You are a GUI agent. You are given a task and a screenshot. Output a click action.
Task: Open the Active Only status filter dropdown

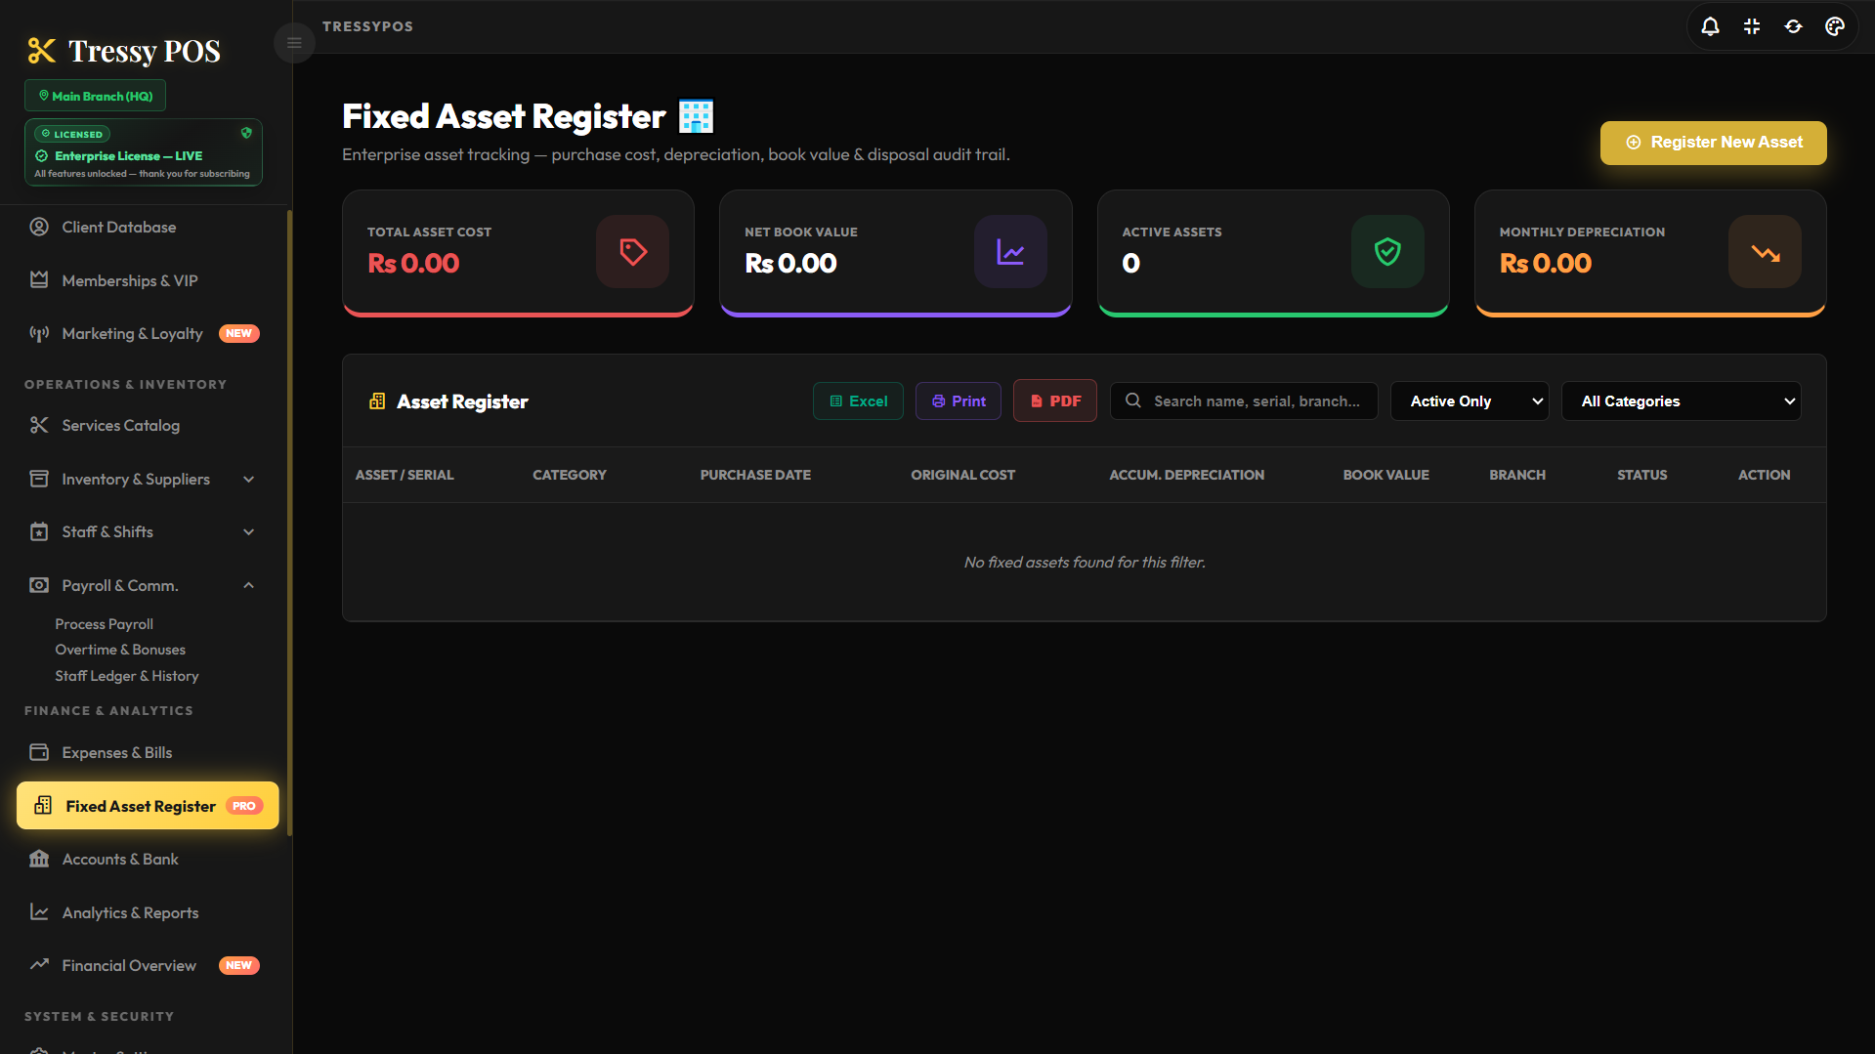1470,401
